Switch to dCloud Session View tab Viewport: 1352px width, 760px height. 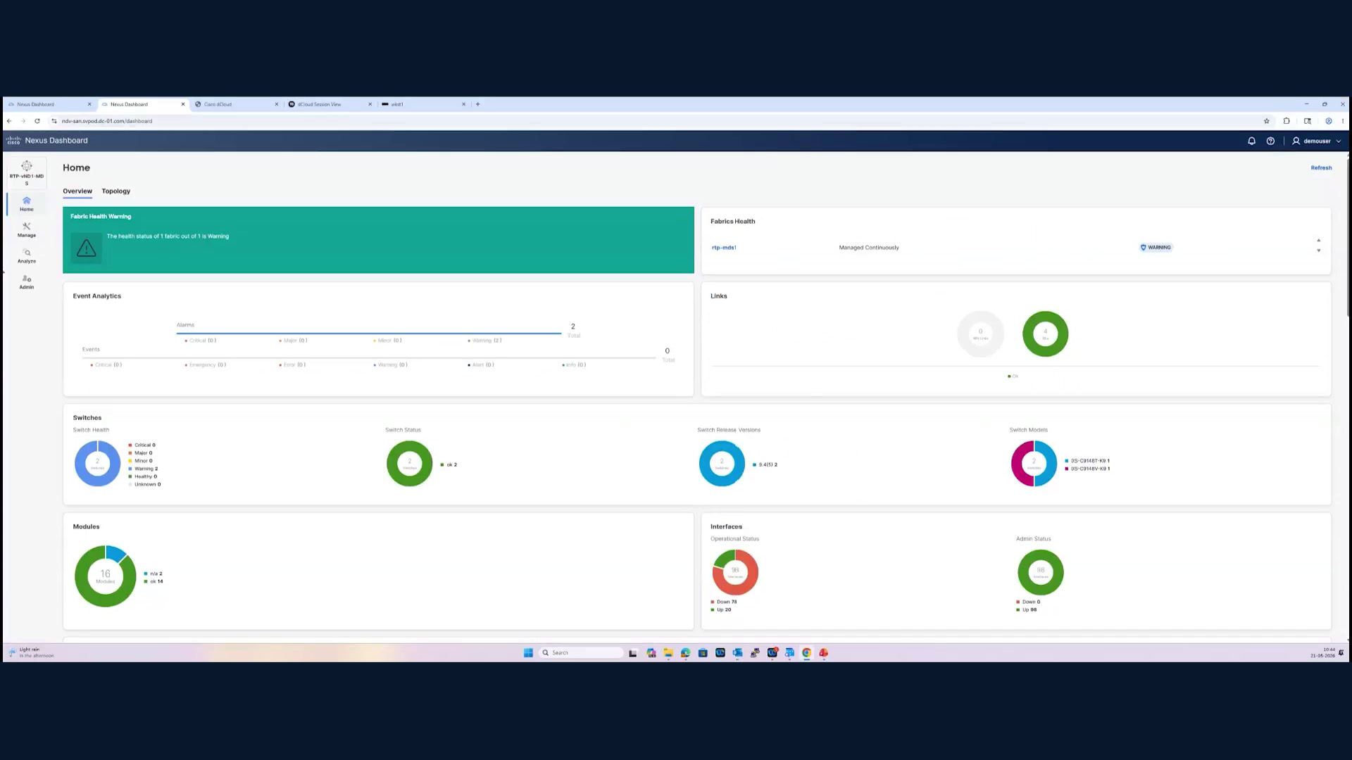329,104
